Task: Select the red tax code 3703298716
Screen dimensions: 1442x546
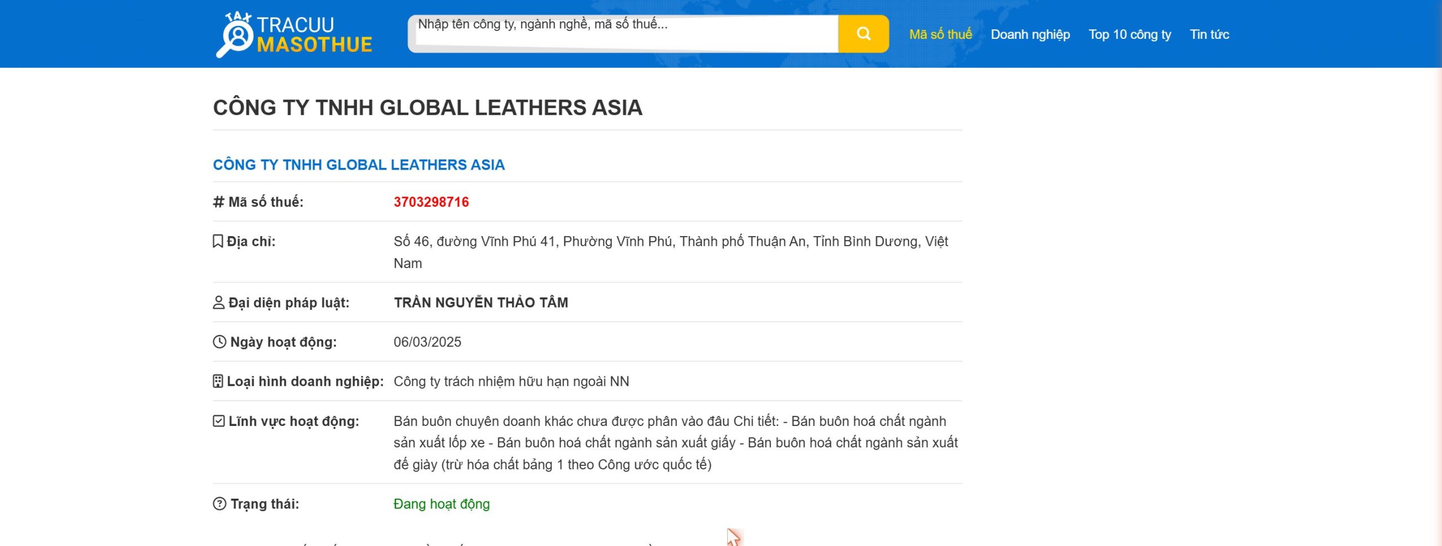Action: coord(431,202)
